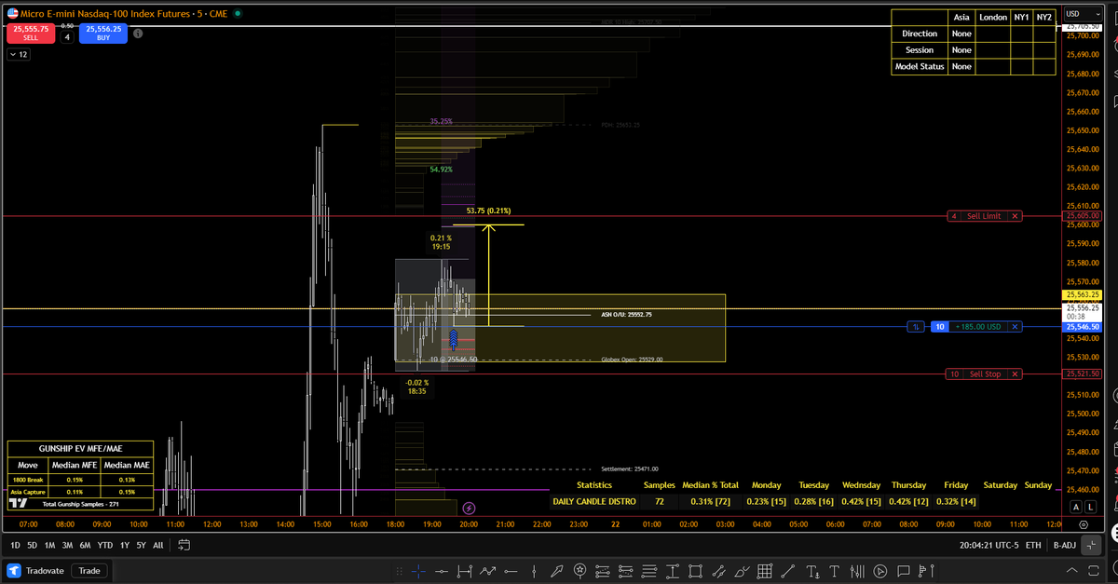The height and width of the screenshot is (584, 1118).
Task: Select the zigzag path drawing tool
Action: [x=487, y=571]
